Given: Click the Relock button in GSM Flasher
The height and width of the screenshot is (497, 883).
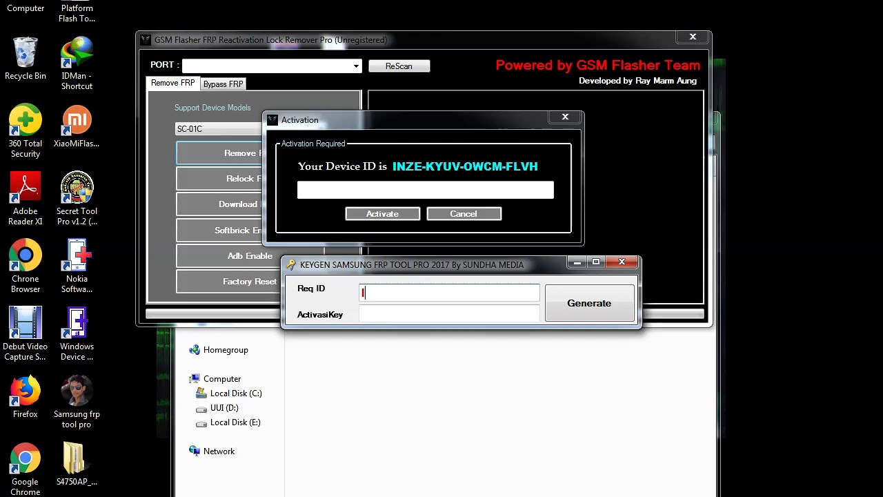Looking at the screenshot, I should point(219,179).
